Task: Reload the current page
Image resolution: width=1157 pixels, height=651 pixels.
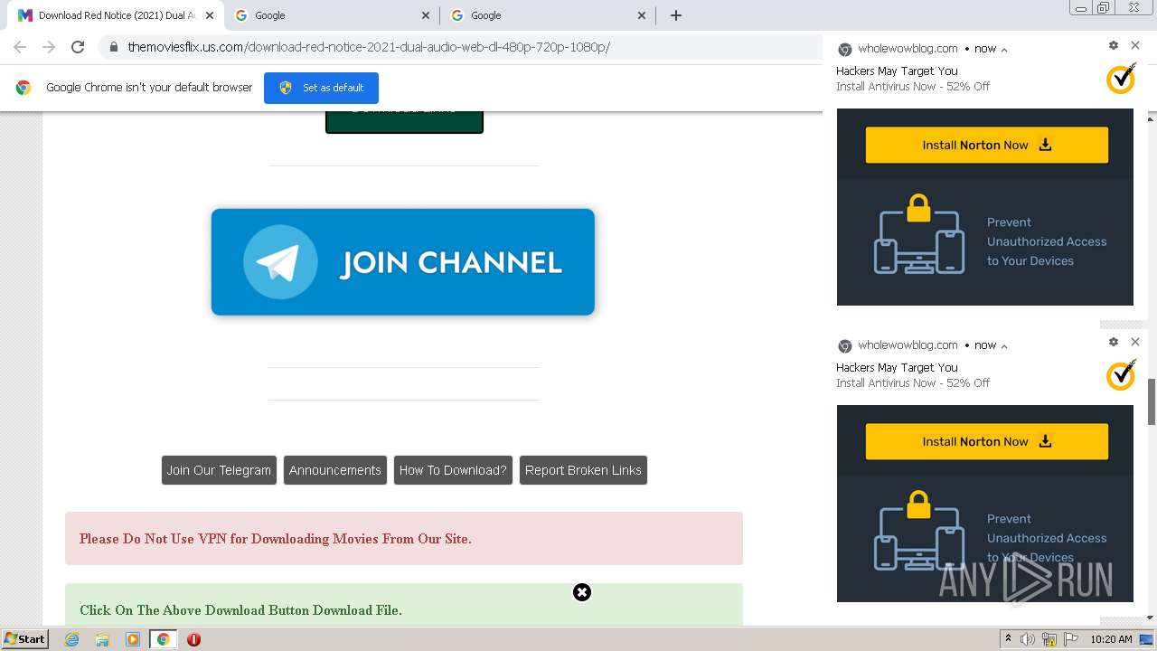Action: (78, 47)
